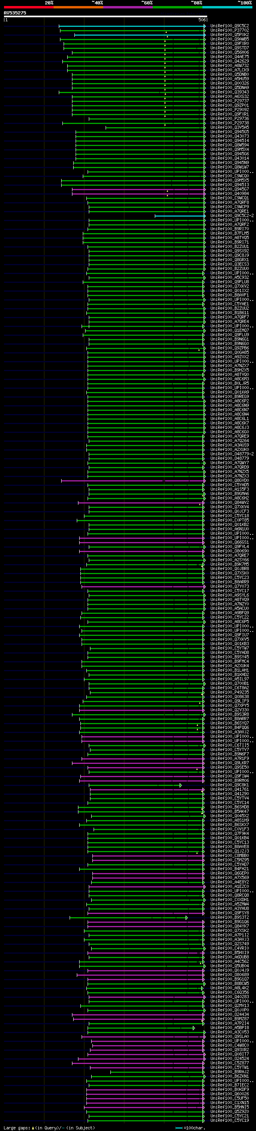Click the green ~80% identity color scale segment

pos(178,8)
